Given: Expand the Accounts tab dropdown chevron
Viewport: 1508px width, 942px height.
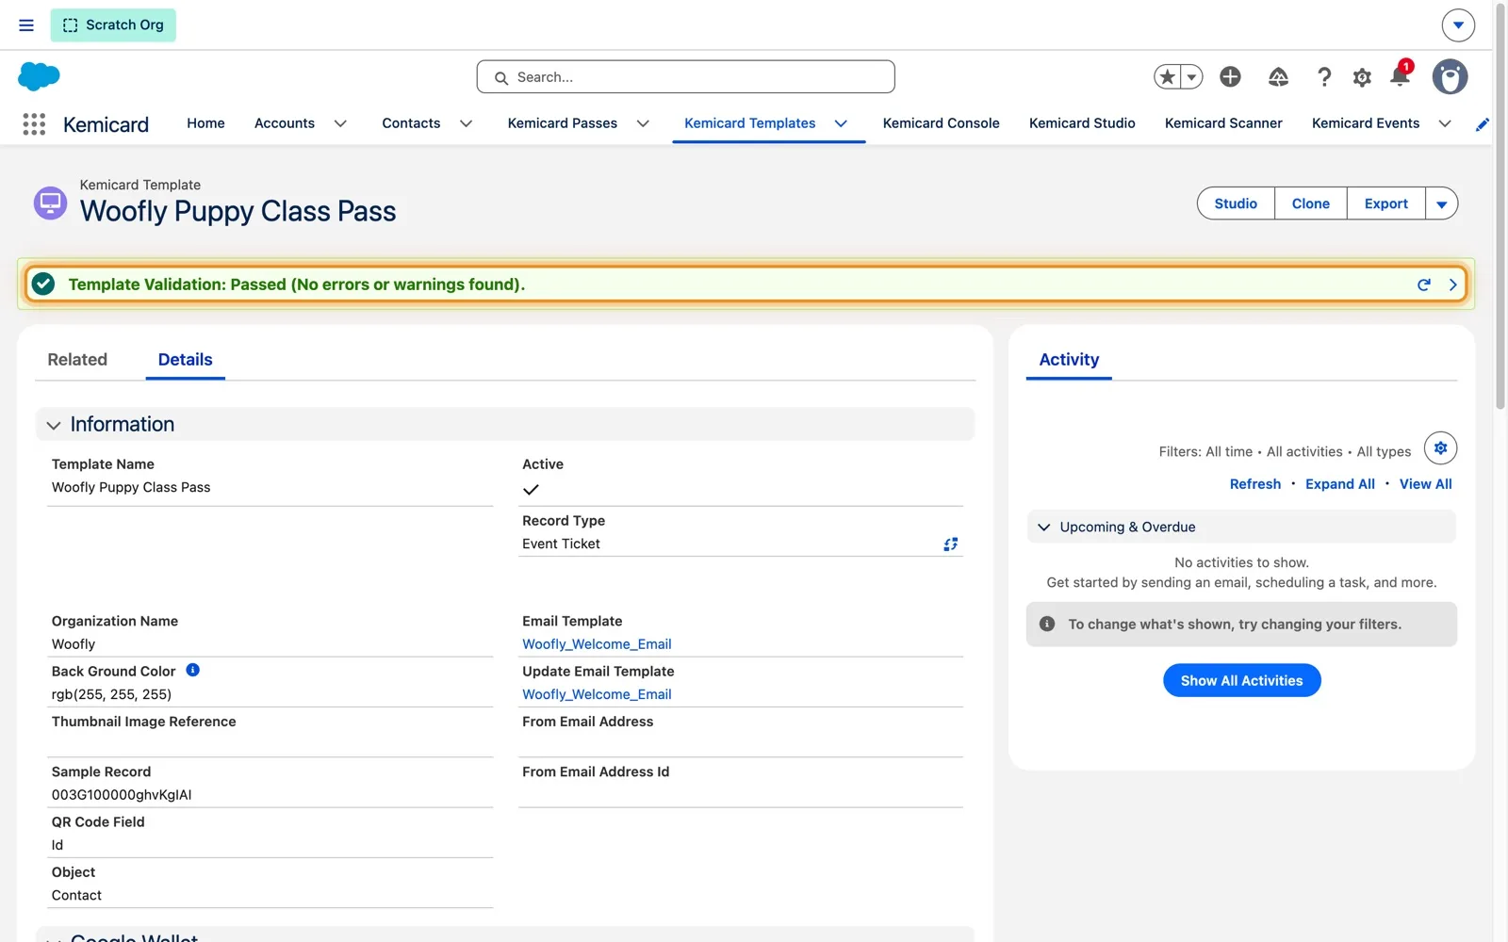Looking at the screenshot, I should coord(340,123).
